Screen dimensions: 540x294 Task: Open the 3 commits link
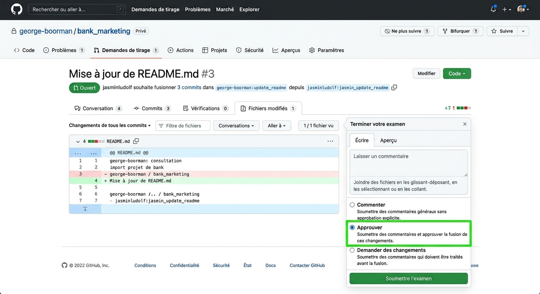click(x=189, y=87)
